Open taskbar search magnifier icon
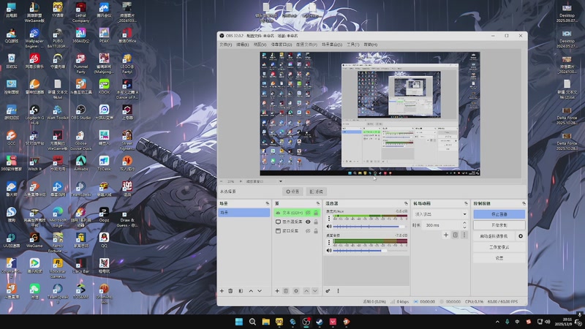The width and height of the screenshot is (585, 329). tap(252, 322)
